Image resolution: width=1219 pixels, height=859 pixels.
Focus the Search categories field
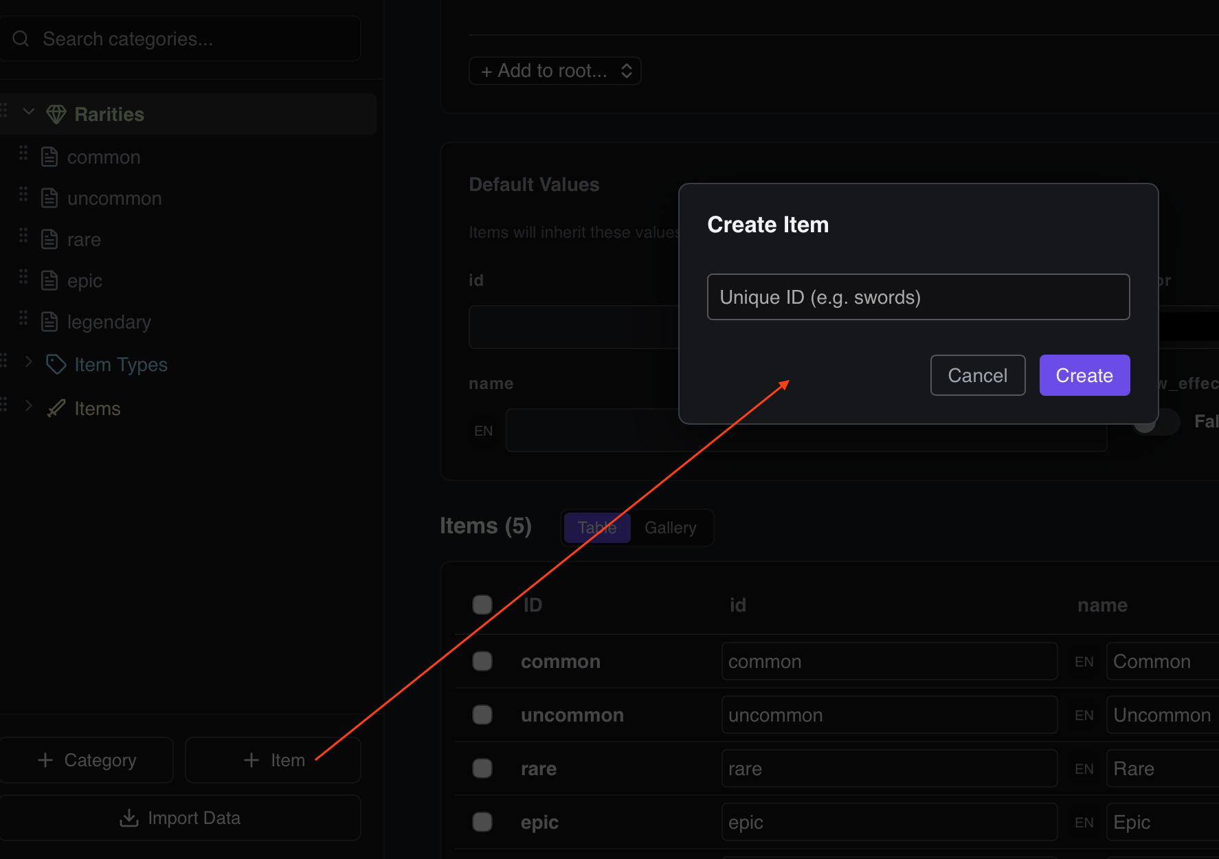(x=179, y=38)
